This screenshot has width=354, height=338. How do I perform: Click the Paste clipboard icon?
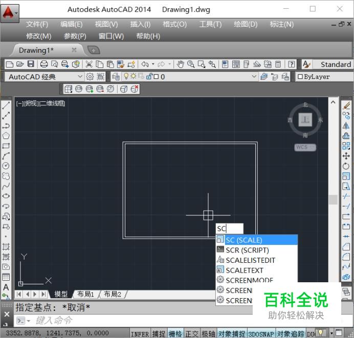click(x=110, y=64)
